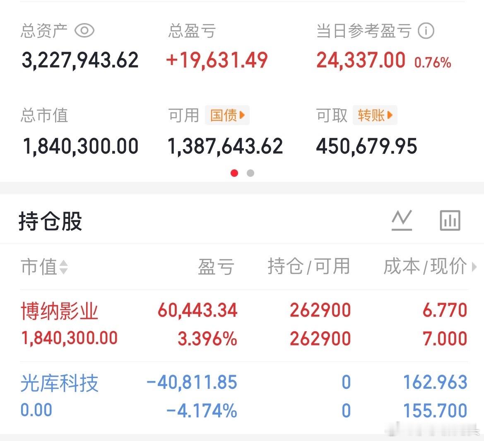Toggle the second summary page dot
This screenshot has width=484, height=441.
(250, 173)
